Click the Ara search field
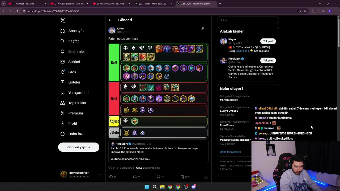The height and width of the screenshot is (191, 340). tap(248, 20)
